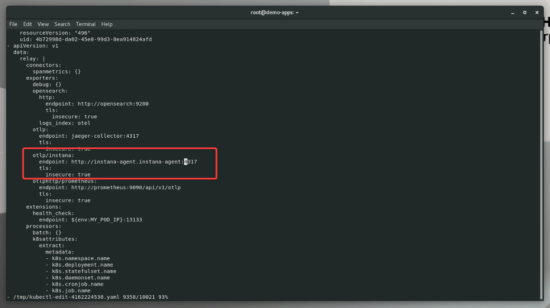The width and height of the screenshot is (550, 308).
Task: Minimize the terminal window
Action: [513, 13]
